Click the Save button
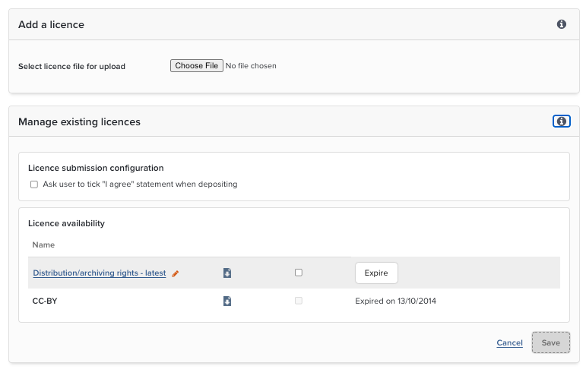 tap(551, 342)
